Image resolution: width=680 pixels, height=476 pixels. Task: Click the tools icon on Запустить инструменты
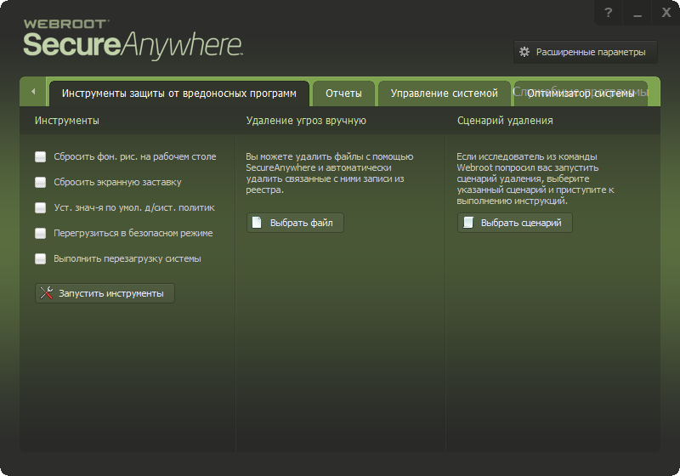(47, 293)
